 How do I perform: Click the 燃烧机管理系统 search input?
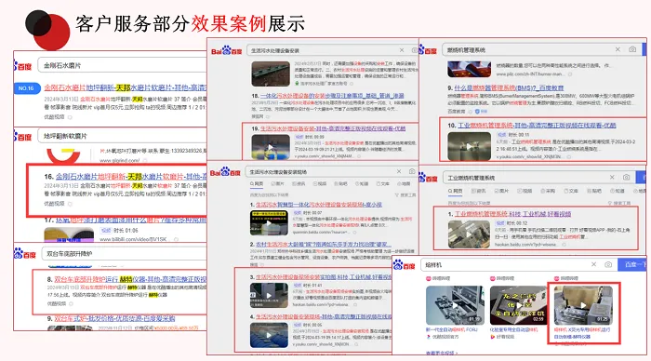click(x=541, y=49)
